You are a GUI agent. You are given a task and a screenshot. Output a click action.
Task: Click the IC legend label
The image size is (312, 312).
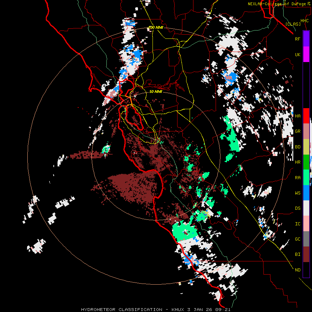[297, 224]
